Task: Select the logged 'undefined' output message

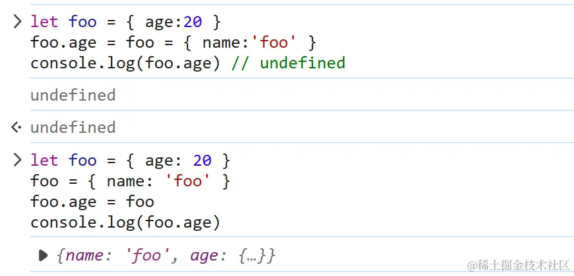Action: coord(73,95)
